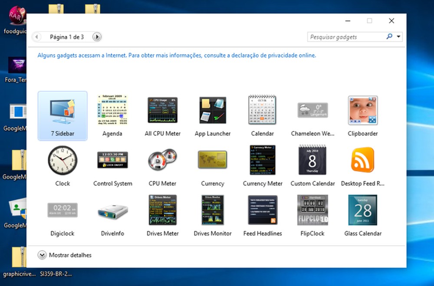Select the App Launcher gadget

coord(212,111)
